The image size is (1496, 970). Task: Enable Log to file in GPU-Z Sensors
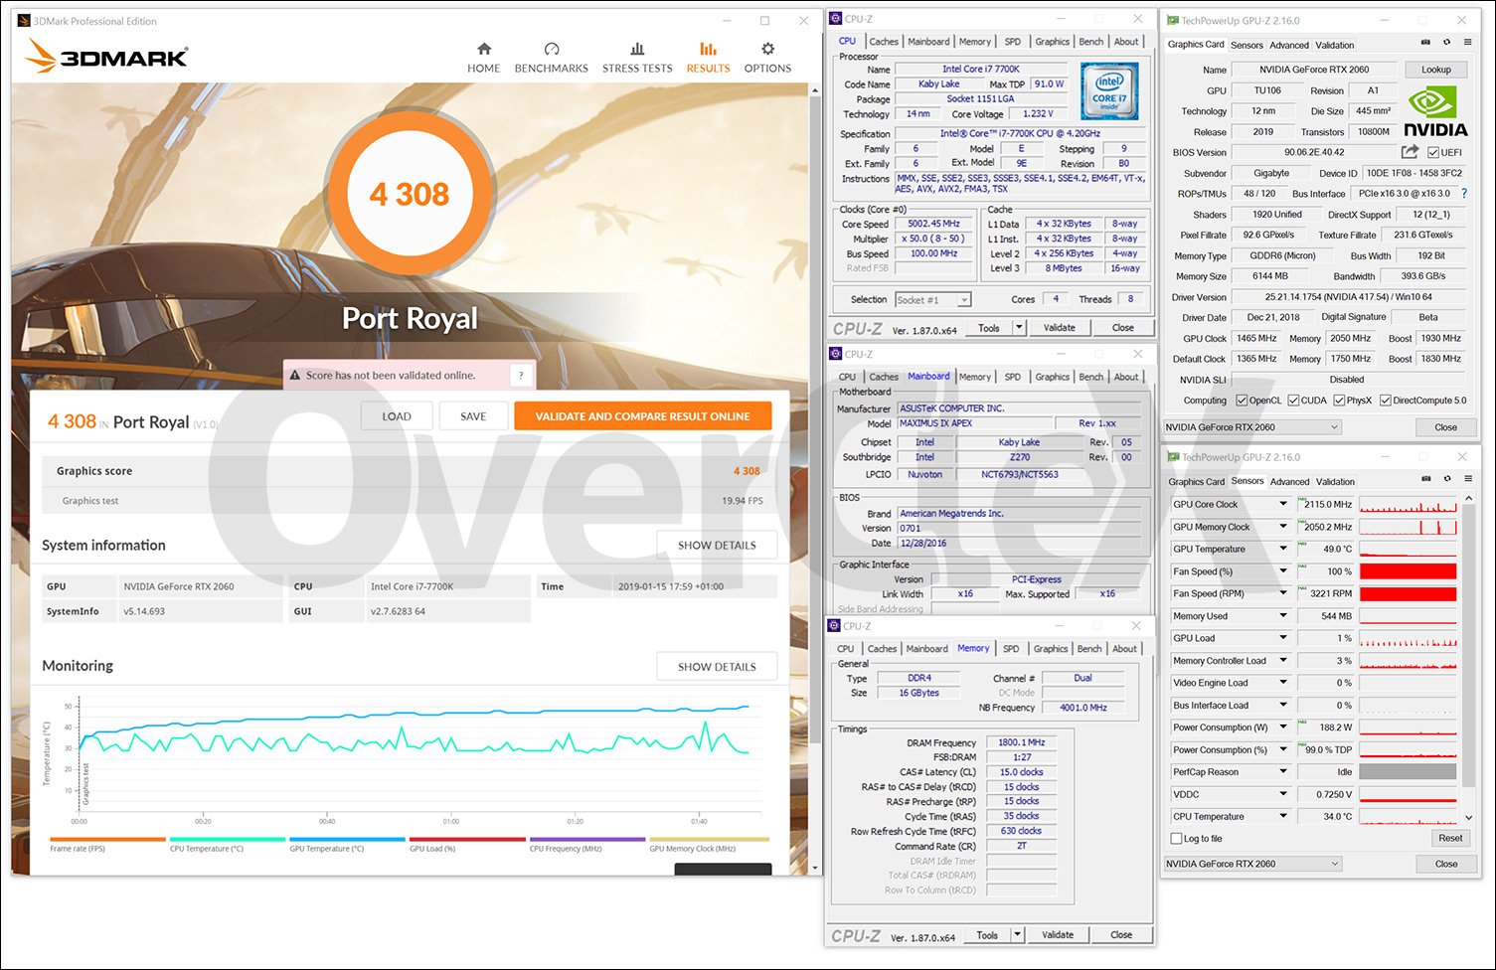pos(1177,838)
